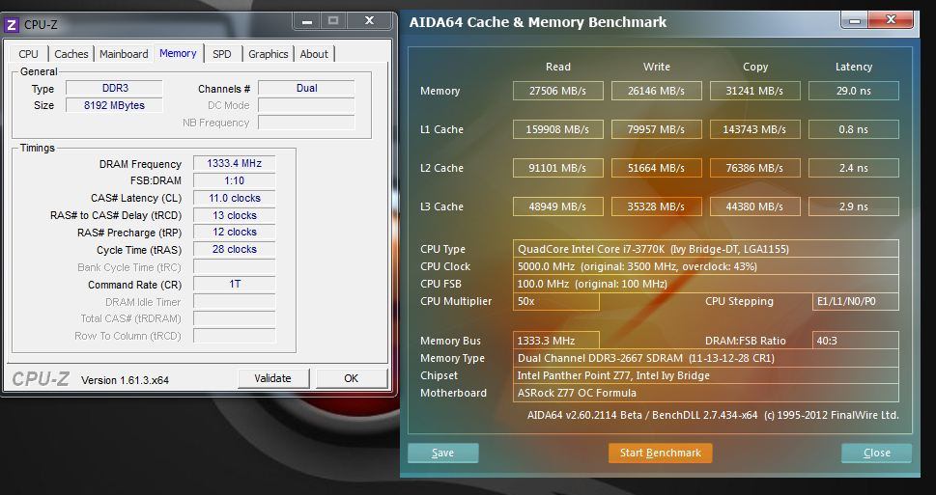Click the L2 Cache Copy 76386 MB/s cell
Viewport: 936px width, 495px height.
(755, 168)
